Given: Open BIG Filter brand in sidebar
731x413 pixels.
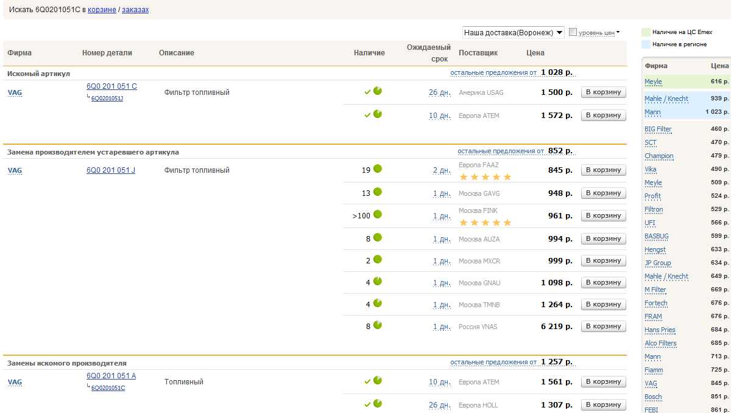Looking at the screenshot, I should pos(658,129).
